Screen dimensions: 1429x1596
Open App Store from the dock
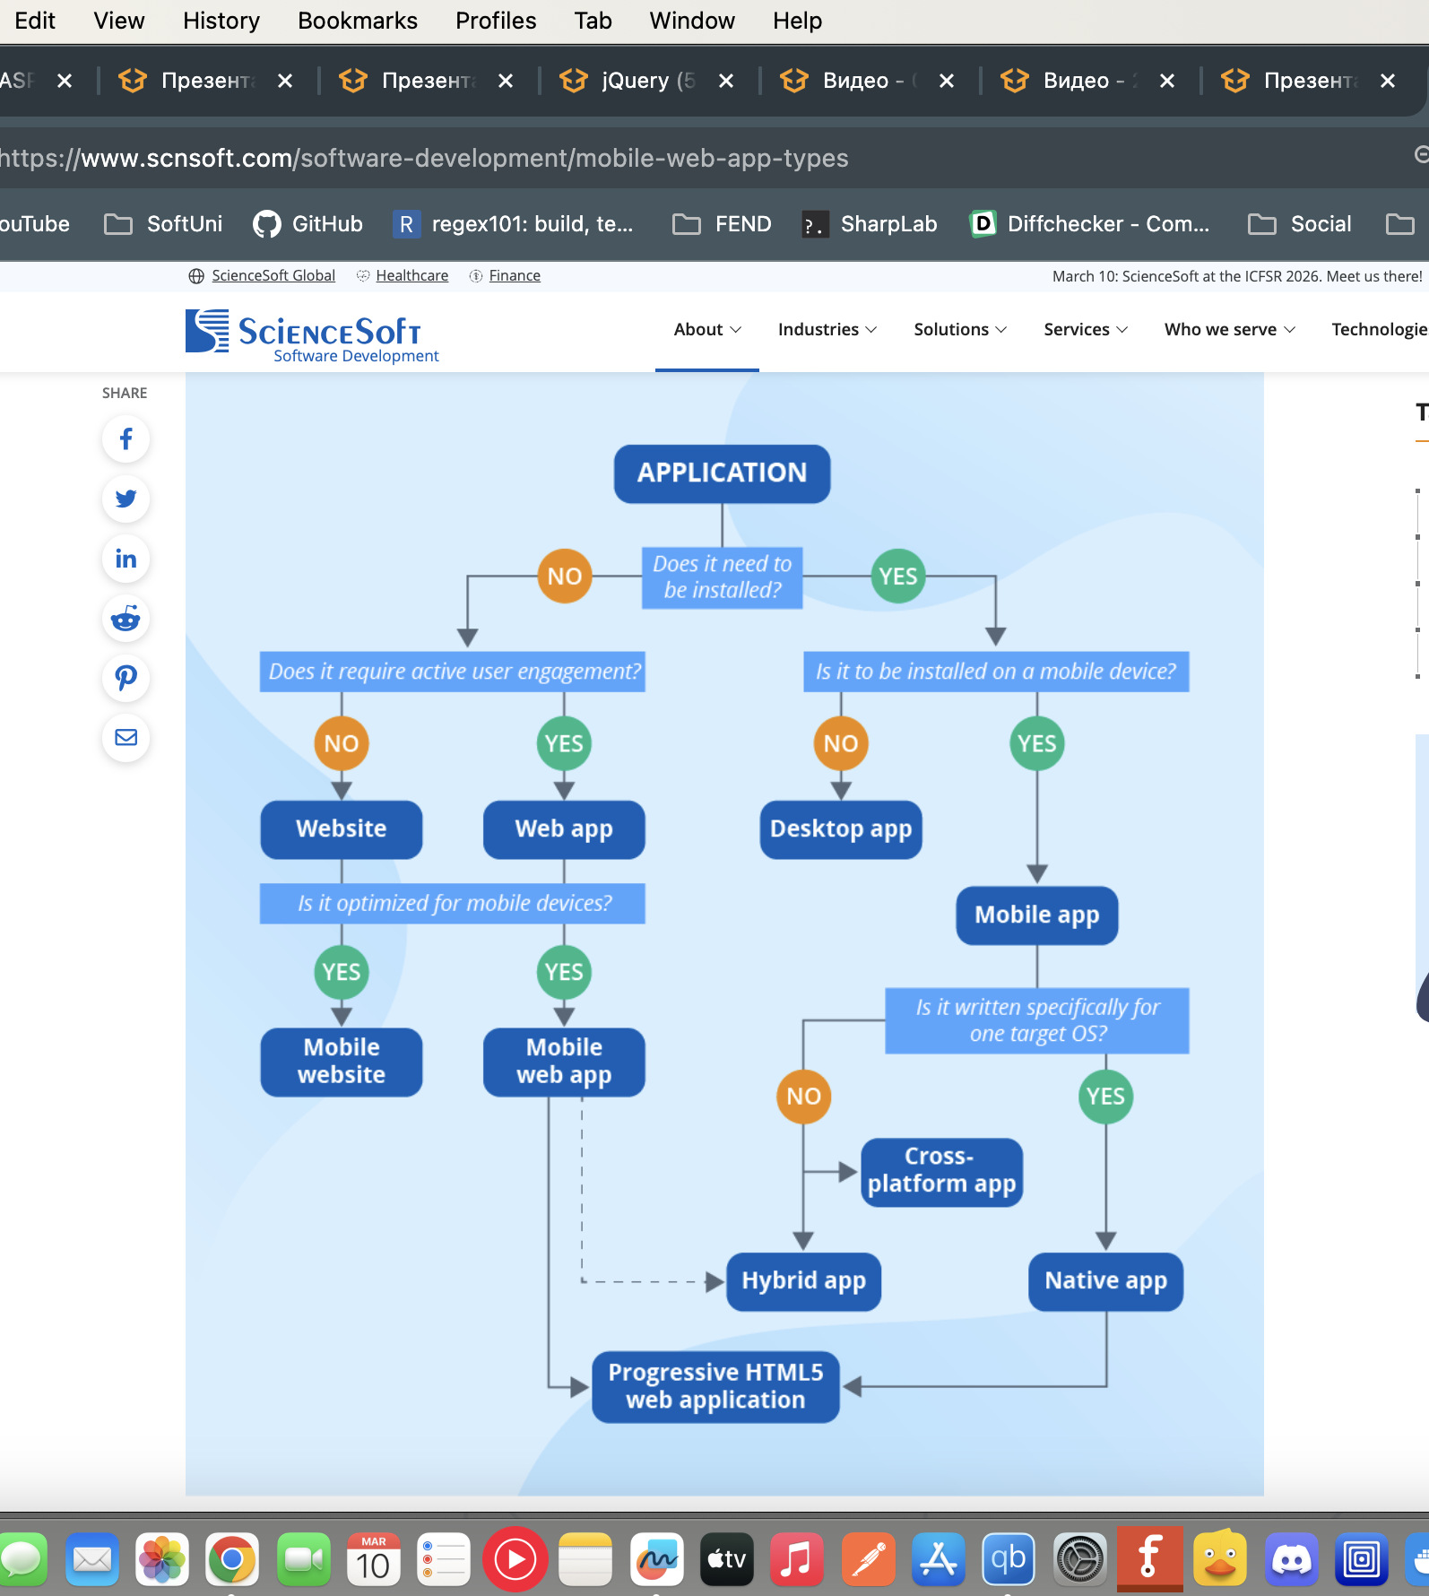click(938, 1560)
